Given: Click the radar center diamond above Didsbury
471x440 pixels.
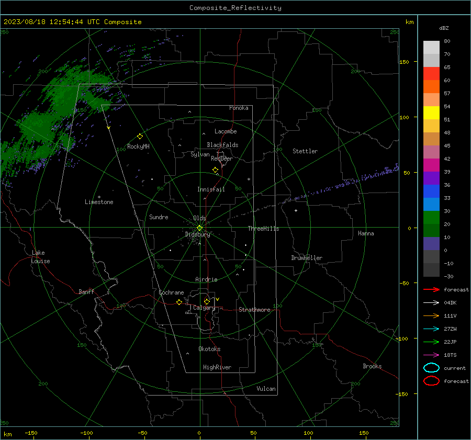Looking at the screenshot, I should (x=199, y=228).
